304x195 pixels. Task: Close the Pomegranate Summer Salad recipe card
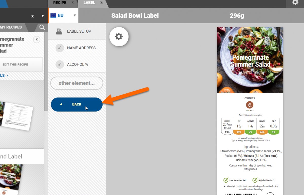click(x=36, y=39)
